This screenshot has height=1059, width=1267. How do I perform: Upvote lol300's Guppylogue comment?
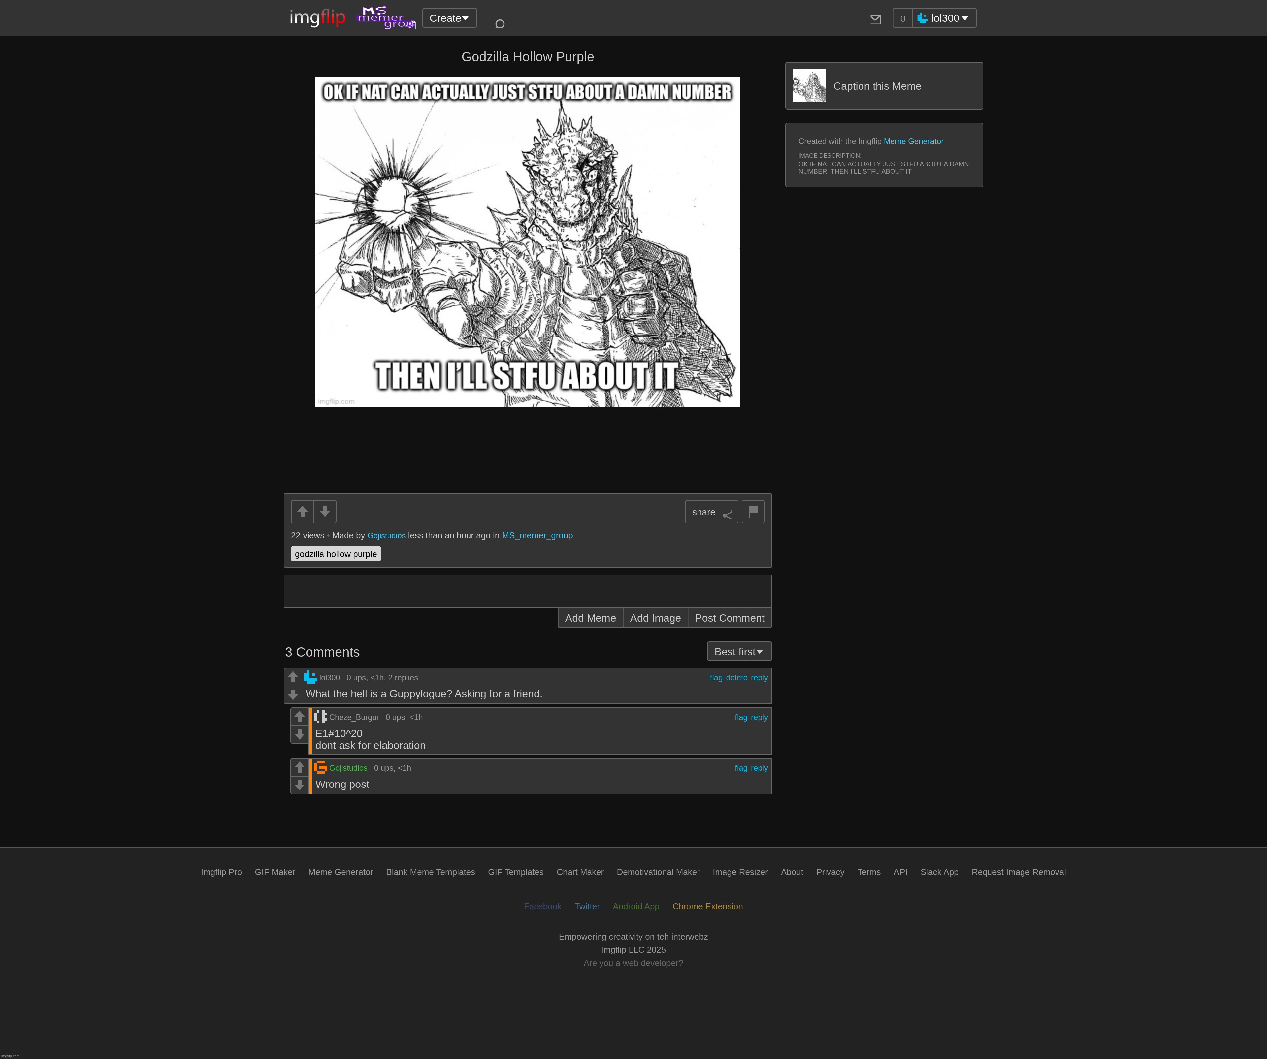[x=293, y=677]
